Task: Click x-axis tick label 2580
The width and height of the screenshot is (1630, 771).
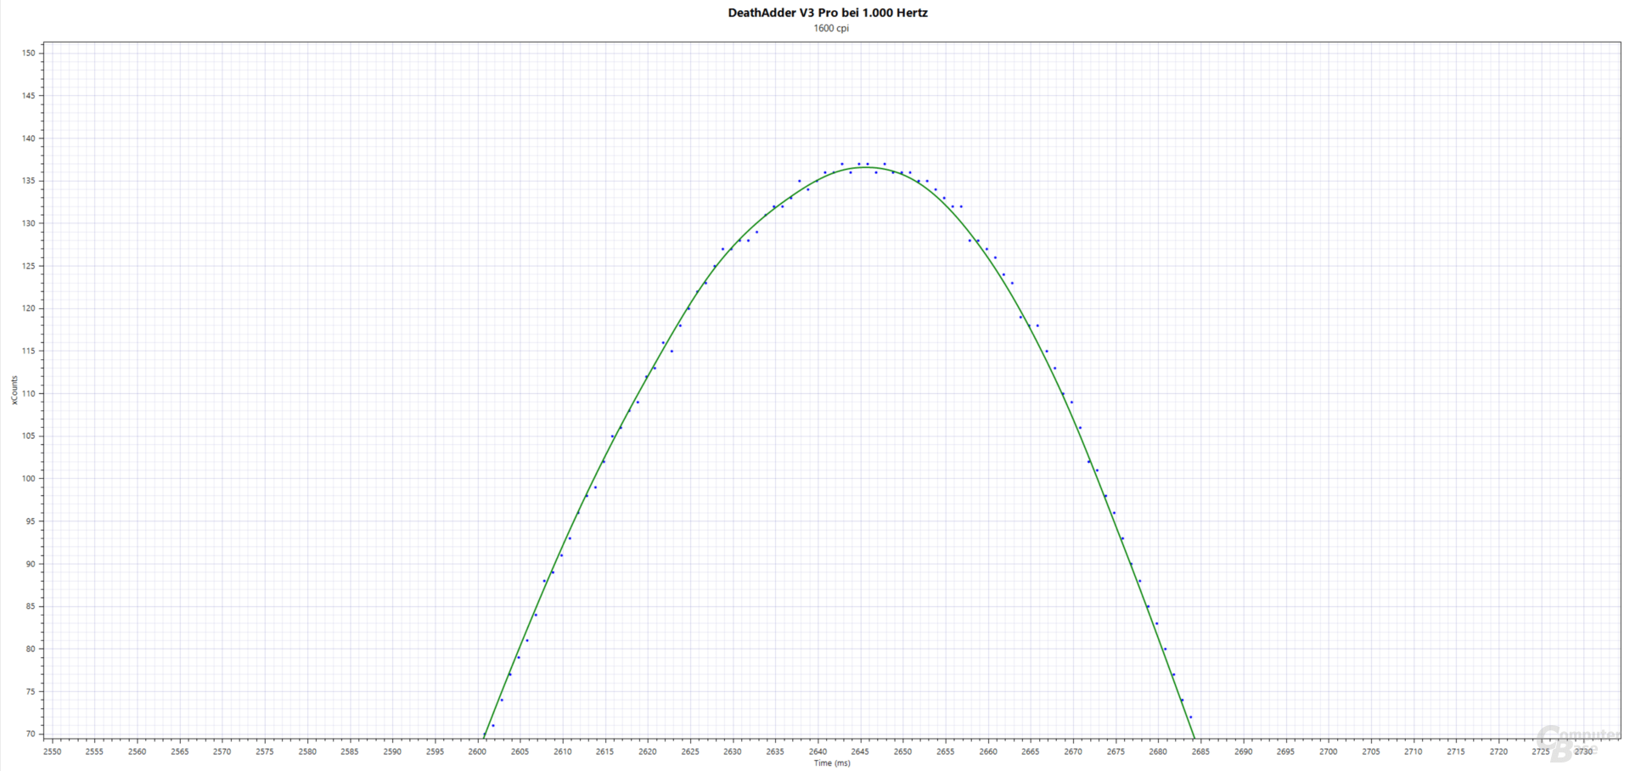Action: pos(307,751)
